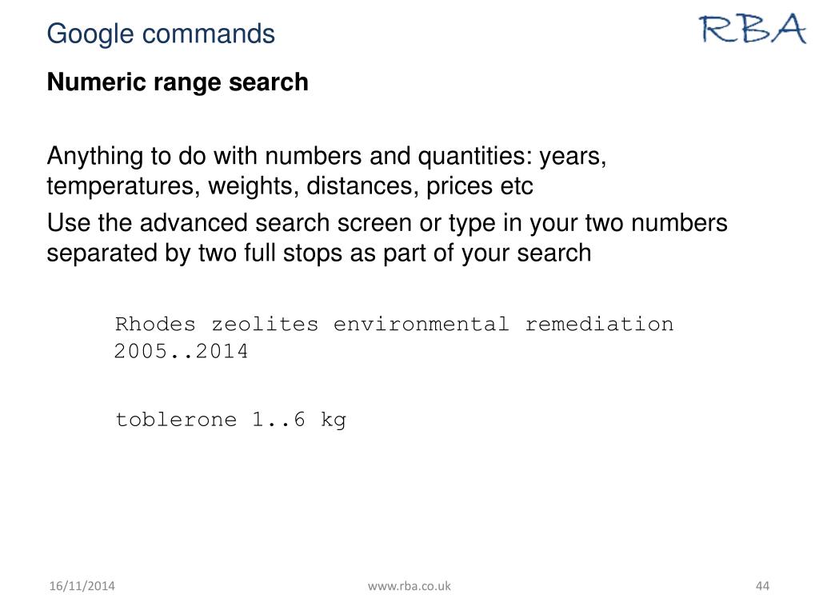Viewport: 819px width, 614px height.
Task: Click the word remediation in example
Action: tap(600, 325)
